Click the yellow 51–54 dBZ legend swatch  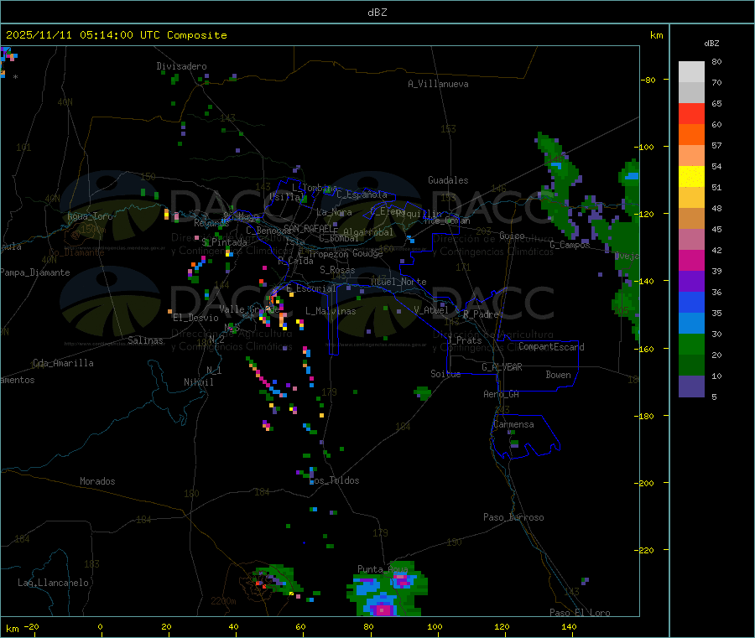[691, 177]
